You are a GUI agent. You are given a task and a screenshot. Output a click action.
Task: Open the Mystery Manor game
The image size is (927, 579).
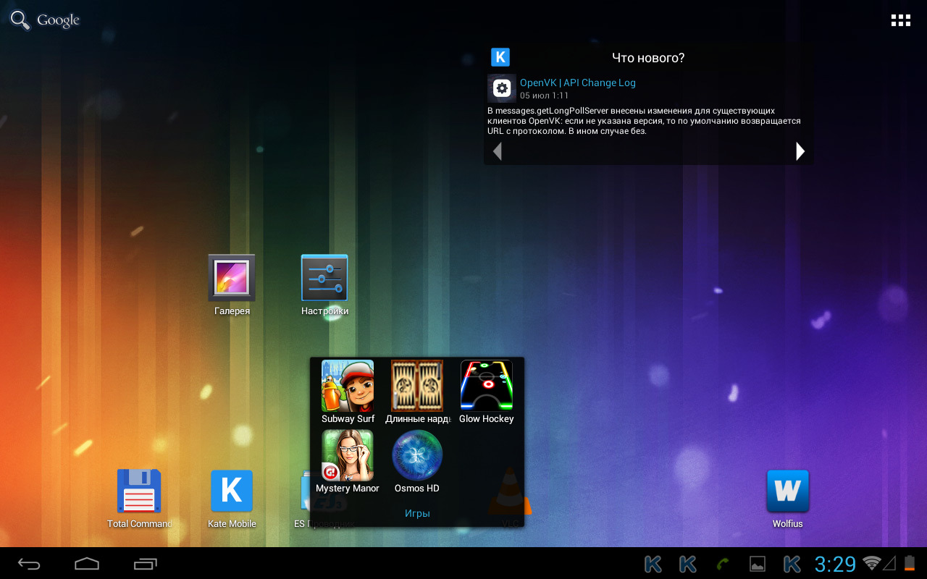[x=348, y=461]
